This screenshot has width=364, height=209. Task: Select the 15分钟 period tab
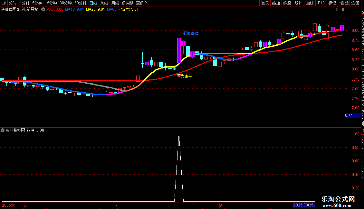[51, 3]
